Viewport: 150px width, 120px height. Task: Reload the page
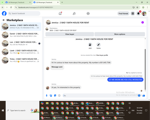click(x=11, y=7)
